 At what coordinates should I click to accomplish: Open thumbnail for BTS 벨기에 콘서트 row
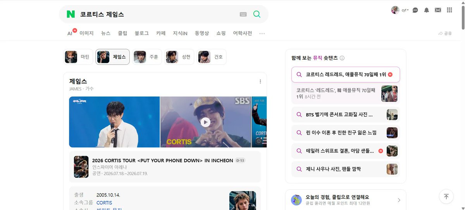[x=392, y=115]
